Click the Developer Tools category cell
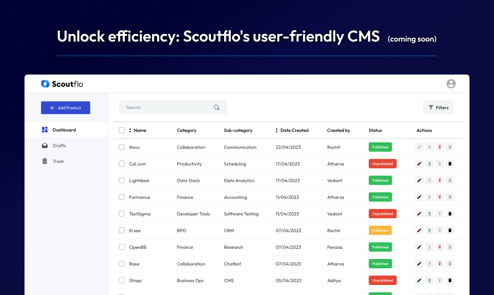 (x=193, y=214)
